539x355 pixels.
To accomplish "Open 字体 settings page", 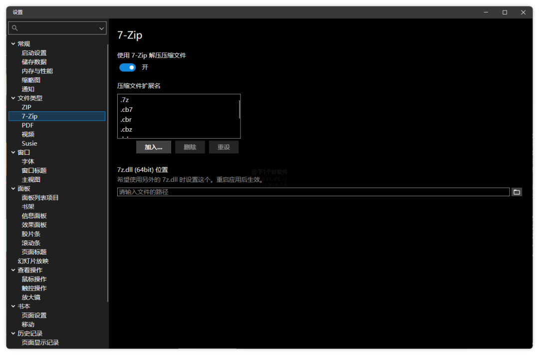I will point(28,162).
